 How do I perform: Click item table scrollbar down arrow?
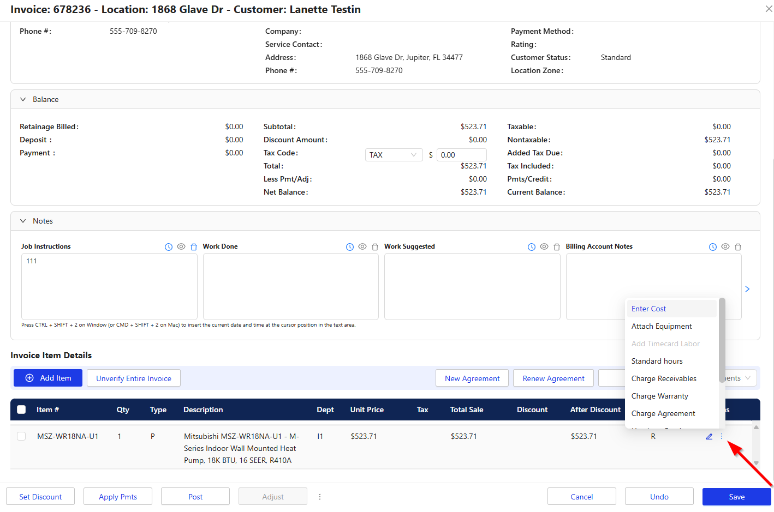point(756,463)
